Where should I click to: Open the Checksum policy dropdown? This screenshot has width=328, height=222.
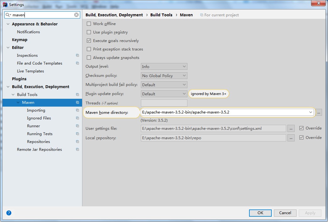[164, 76]
